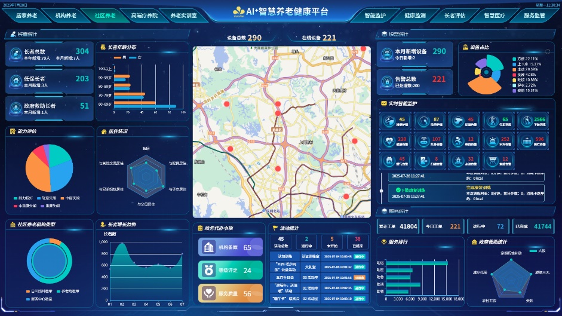This screenshot has height=316, width=562.
Task: Open the 智慧医疗 navigation tab
Action: coord(495,16)
